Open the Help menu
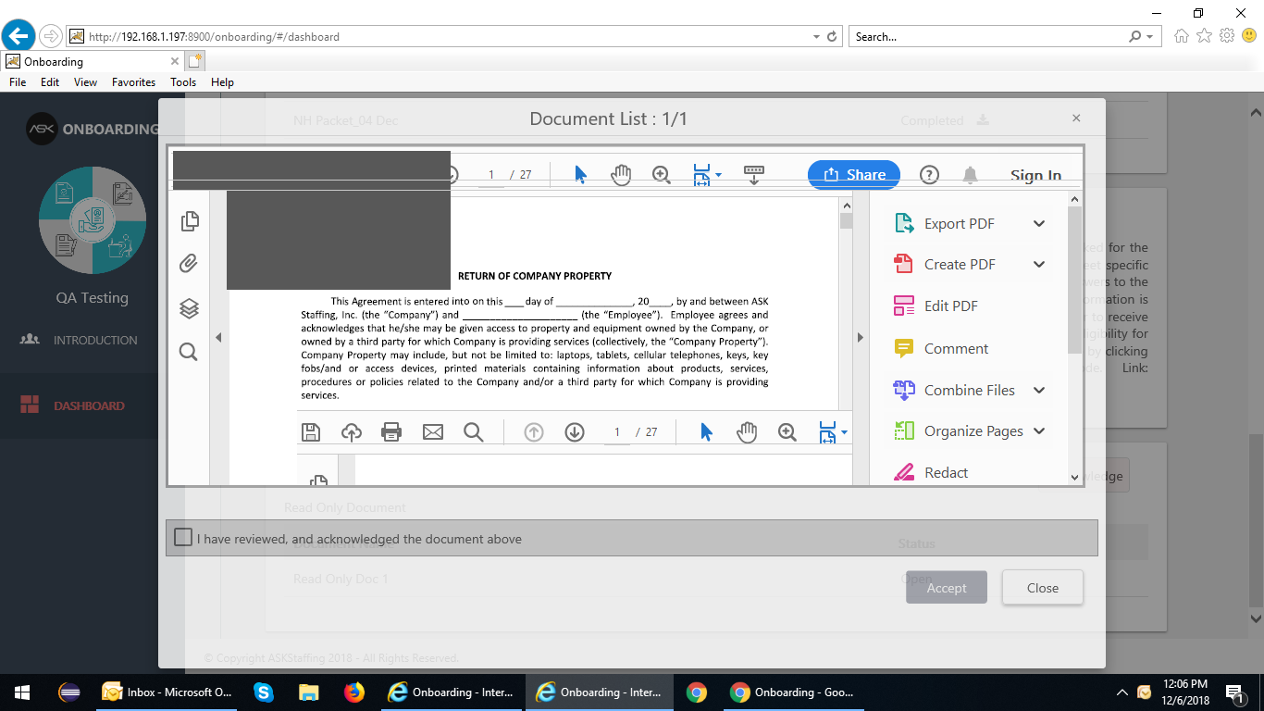 tap(222, 81)
